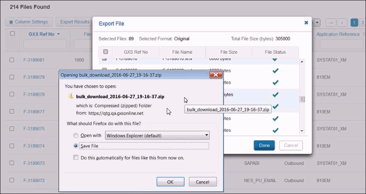Click the scroll-down arrow in export file list

[x=302, y=131]
